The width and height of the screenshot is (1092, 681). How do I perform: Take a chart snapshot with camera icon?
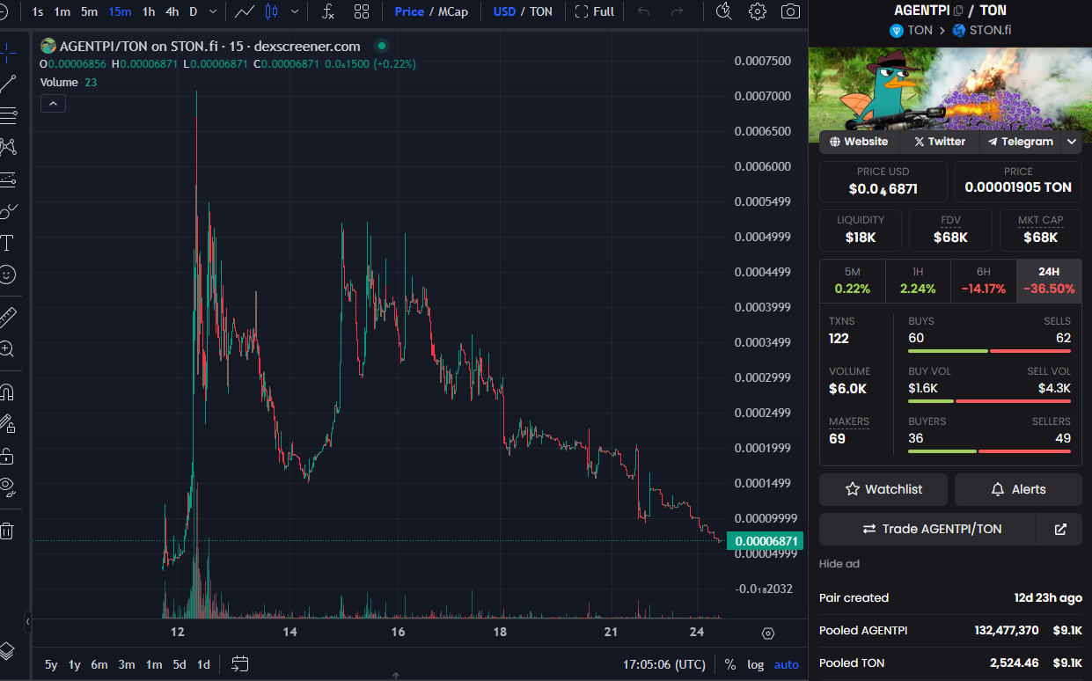[791, 11]
